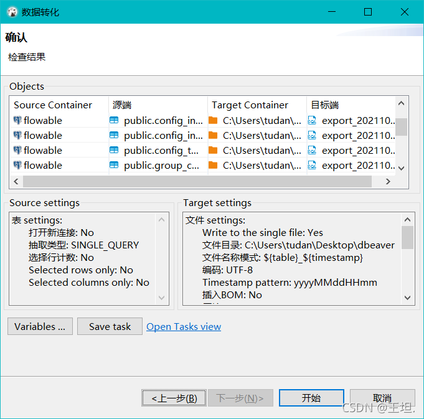This screenshot has width=424, height=419.
Task: Click the SQL file icon in the first export row
Action: [312, 120]
